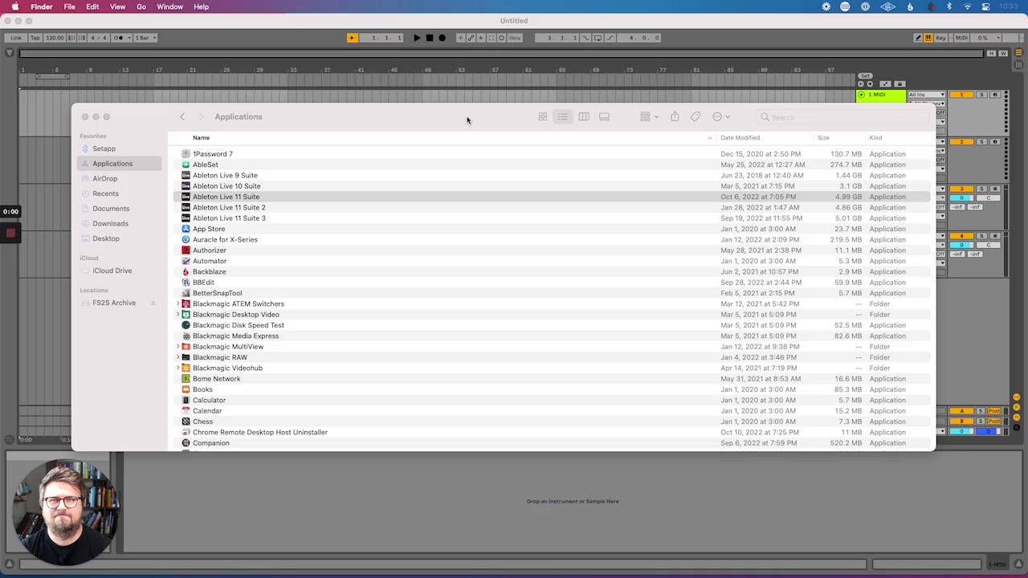Open the Help menu

pyautogui.click(x=201, y=7)
